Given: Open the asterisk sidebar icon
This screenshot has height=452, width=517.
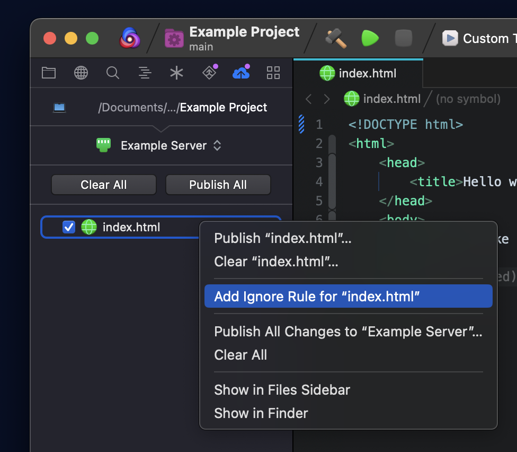Looking at the screenshot, I should tap(176, 73).
